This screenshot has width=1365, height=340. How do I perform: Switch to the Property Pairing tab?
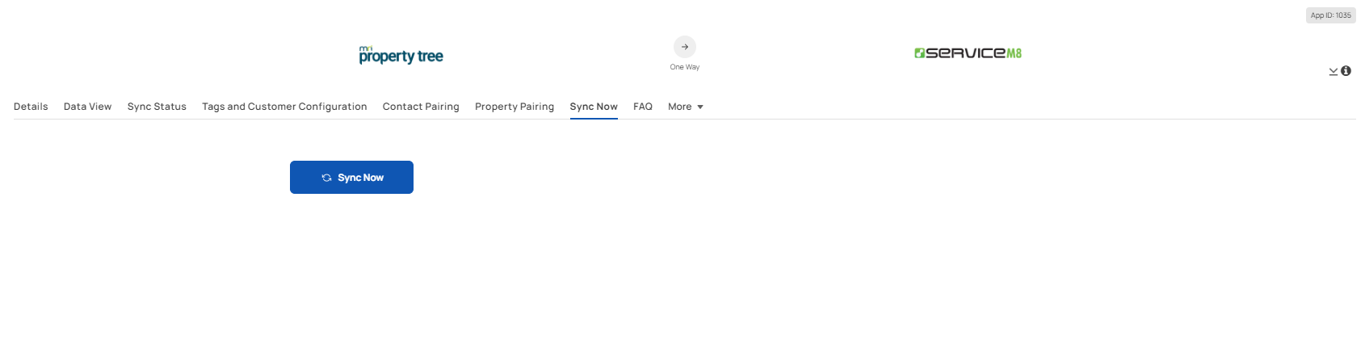(514, 107)
